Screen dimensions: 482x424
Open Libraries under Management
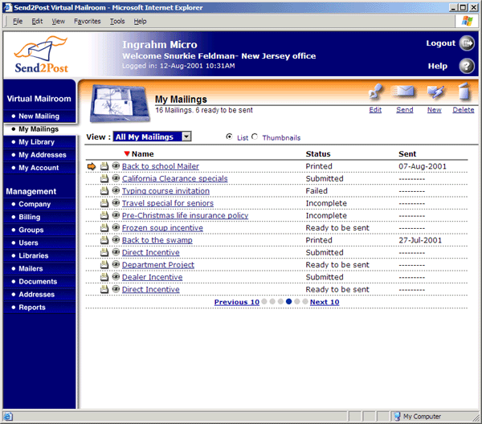click(39, 255)
